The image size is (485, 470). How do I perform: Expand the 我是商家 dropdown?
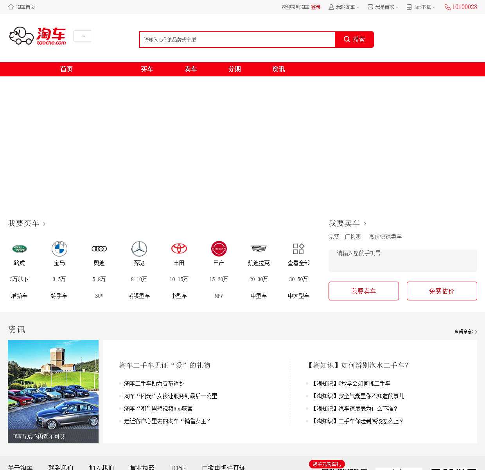(x=383, y=7)
